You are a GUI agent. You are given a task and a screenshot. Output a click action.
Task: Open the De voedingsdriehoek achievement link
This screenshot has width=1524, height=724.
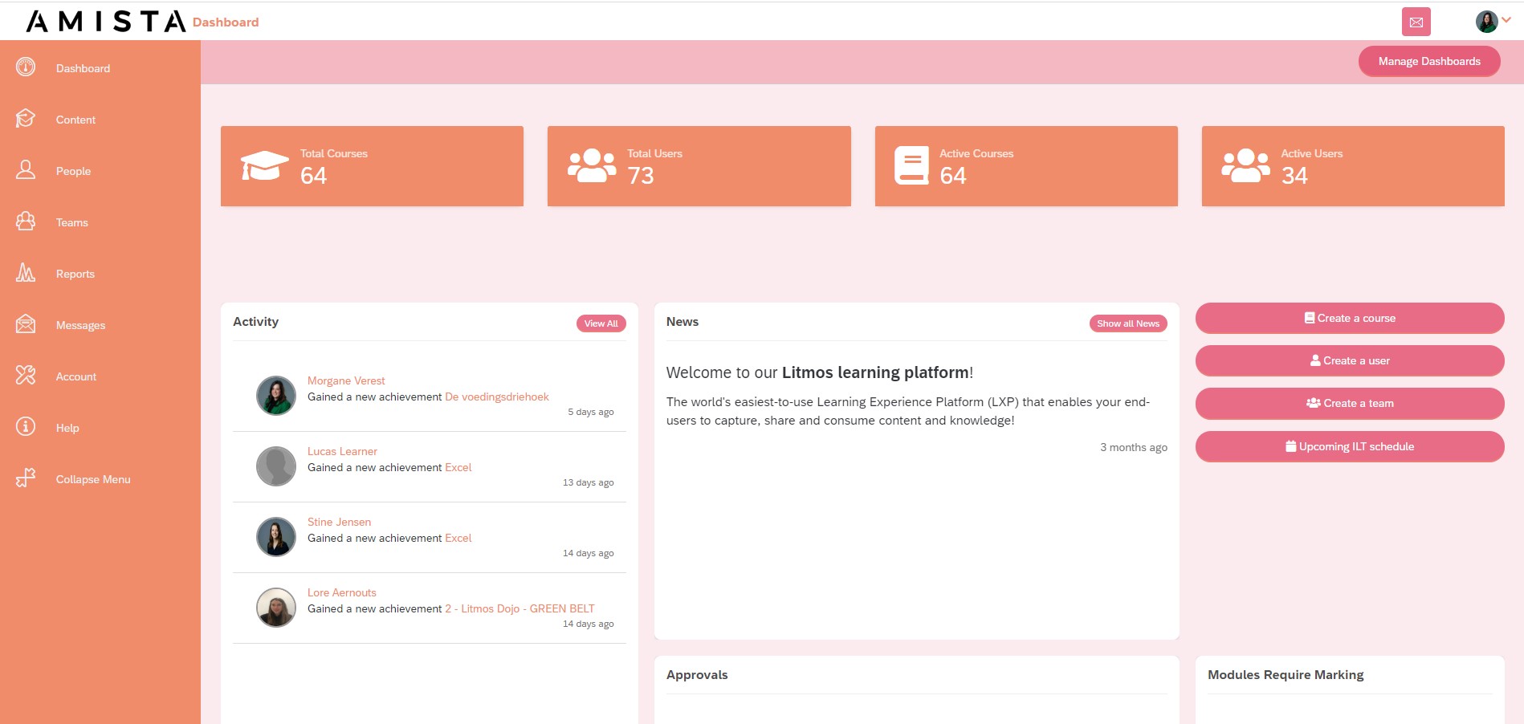[496, 396]
